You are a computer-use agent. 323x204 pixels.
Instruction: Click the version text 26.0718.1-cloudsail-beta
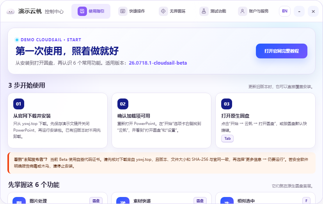pyautogui.click(x=158, y=63)
